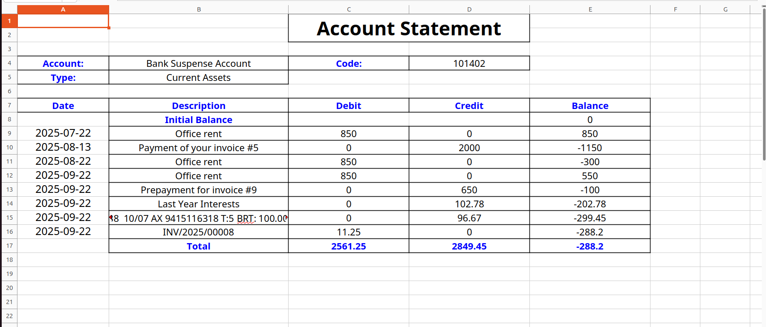Select column B header
The image size is (766, 327).
tap(199, 9)
